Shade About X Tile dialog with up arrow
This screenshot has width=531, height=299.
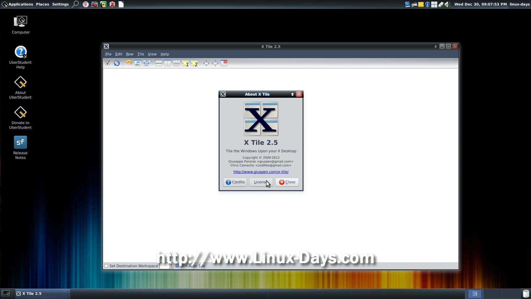click(292, 94)
